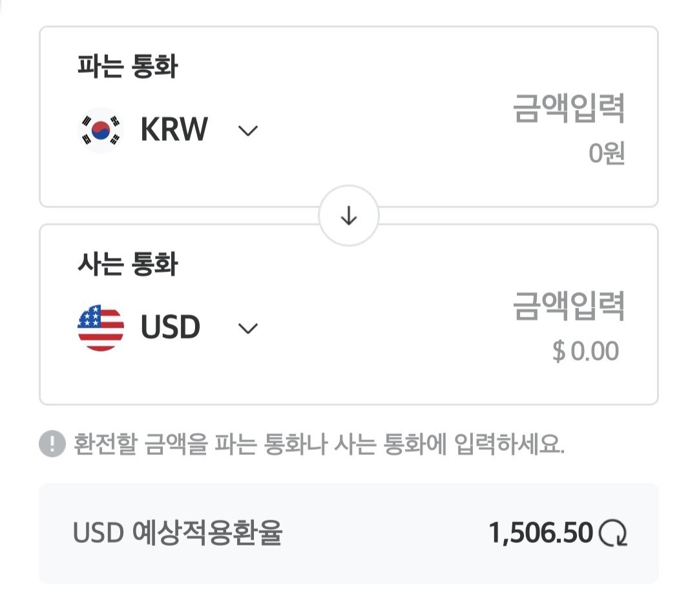Enter amount in the KRW 금액입력 field
The height and width of the screenshot is (597, 679).
click(x=569, y=109)
